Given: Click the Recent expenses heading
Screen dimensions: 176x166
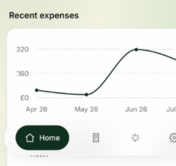Looking at the screenshot, I should [44, 15].
